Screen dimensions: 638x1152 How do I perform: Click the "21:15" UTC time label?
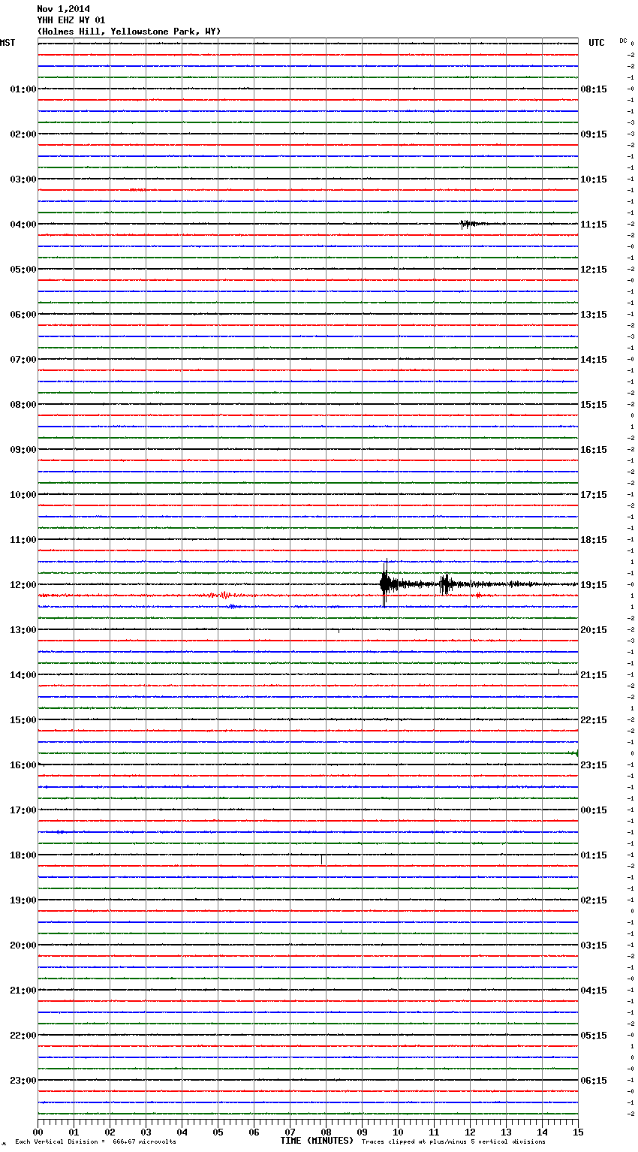pyautogui.click(x=594, y=675)
